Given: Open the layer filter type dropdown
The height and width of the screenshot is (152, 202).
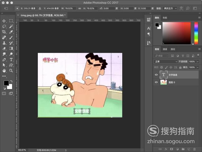Looking at the screenshot, I should 161,56.
